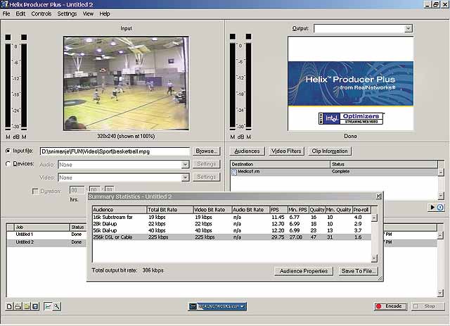Click the blue round icon beside play

(440, 207)
